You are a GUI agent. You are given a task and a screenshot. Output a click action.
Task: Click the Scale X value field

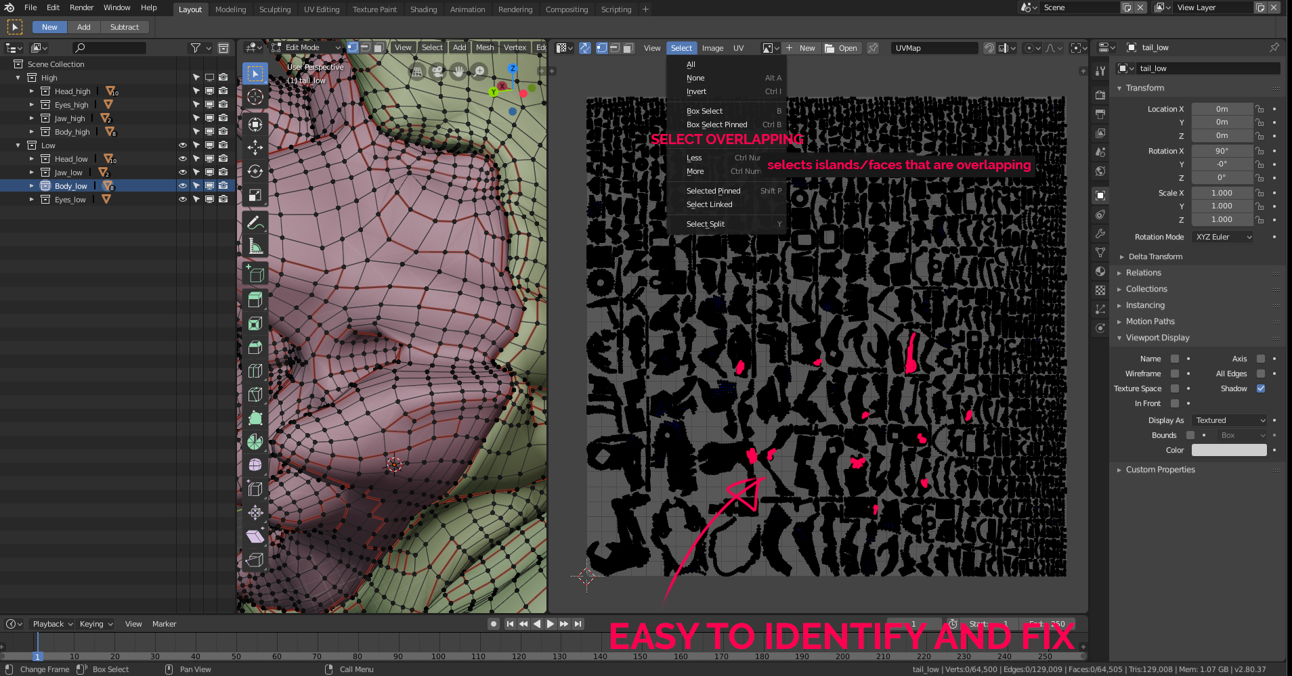point(1222,193)
